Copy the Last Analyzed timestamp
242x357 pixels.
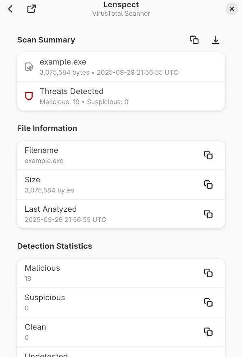(209, 214)
